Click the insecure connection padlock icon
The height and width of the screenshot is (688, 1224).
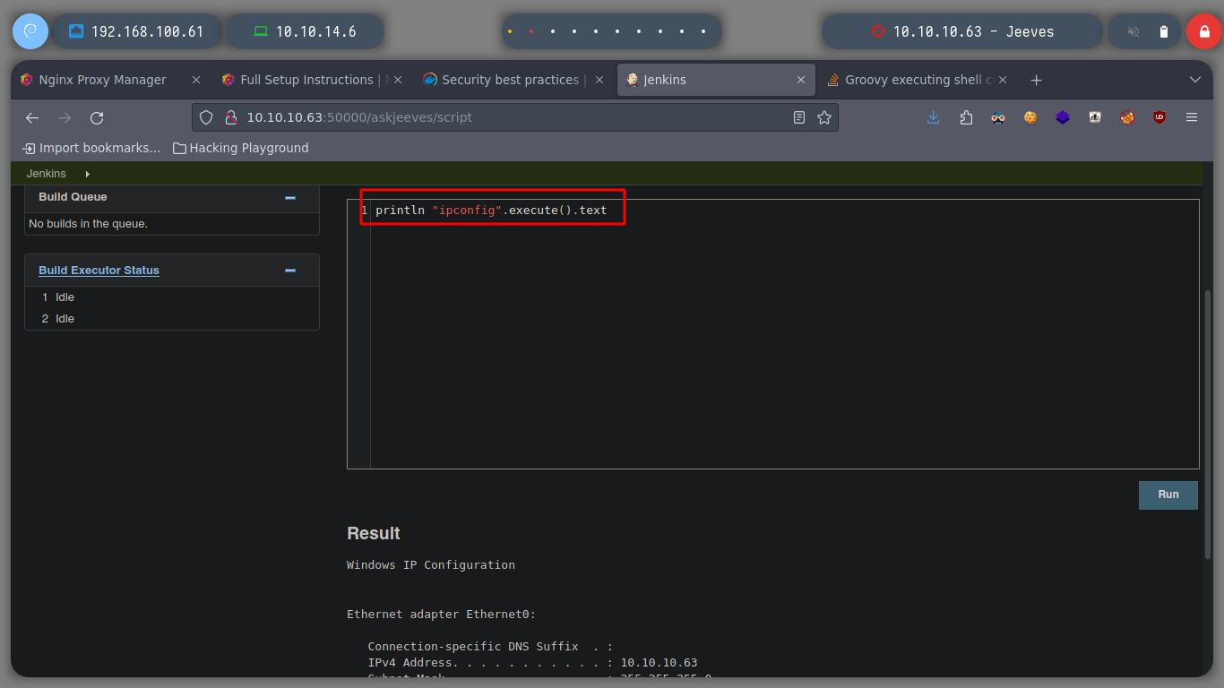(229, 117)
